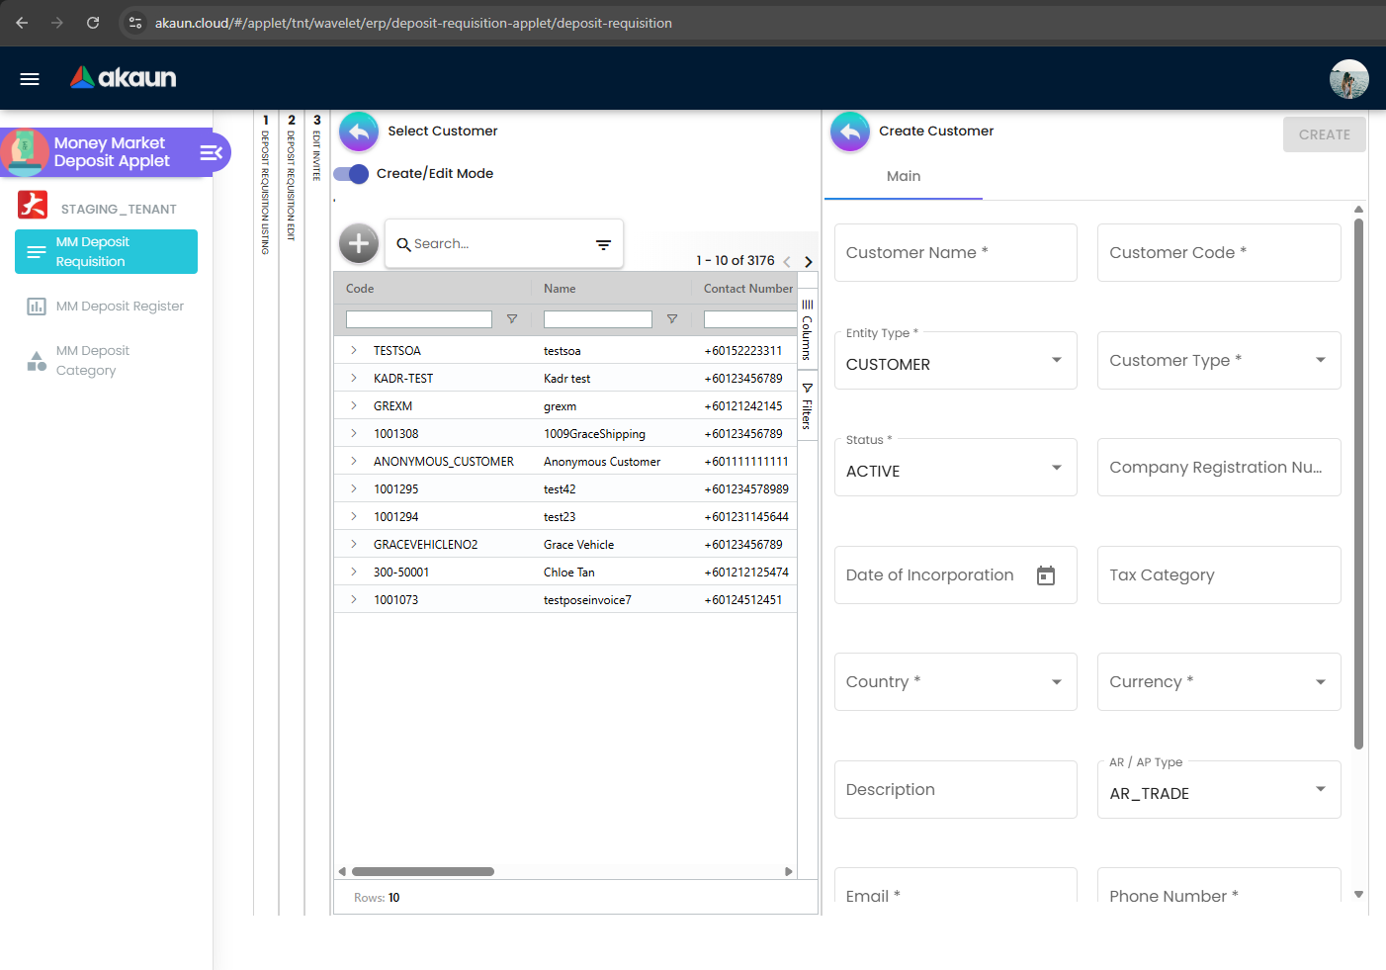Open MM Deposit Register in the sidebar
The height and width of the screenshot is (970, 1386).
pos(119,306)
